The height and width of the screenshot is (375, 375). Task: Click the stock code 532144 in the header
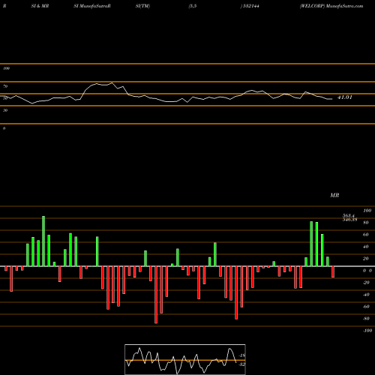(250, 6)
